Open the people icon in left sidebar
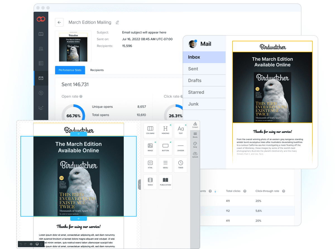 (x=41, y=49)
